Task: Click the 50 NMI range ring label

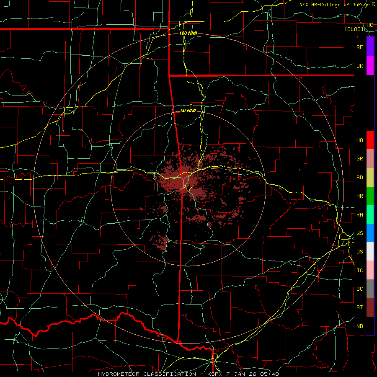Action: tap(188, 111)
